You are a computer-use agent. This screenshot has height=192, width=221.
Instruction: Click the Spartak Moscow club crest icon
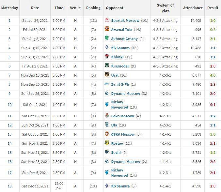point(107,21)
